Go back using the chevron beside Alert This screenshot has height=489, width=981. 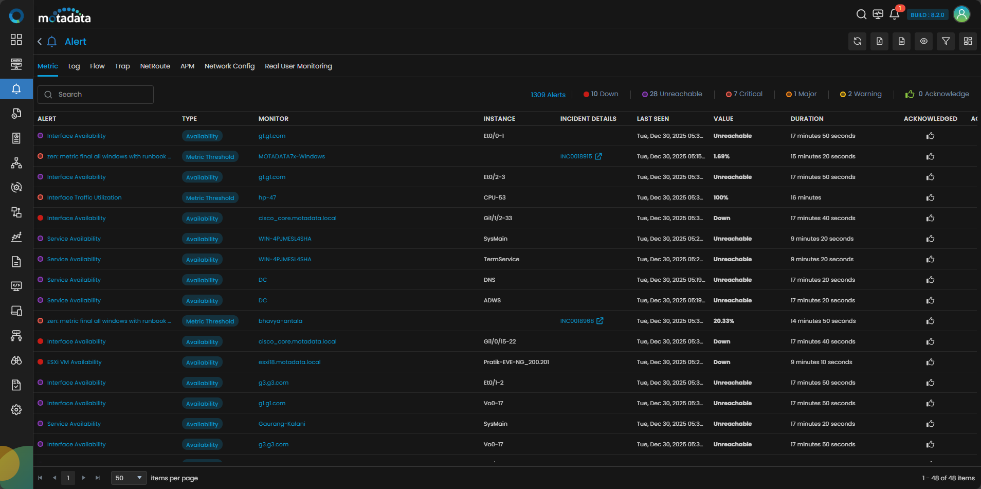click(40, 42)
